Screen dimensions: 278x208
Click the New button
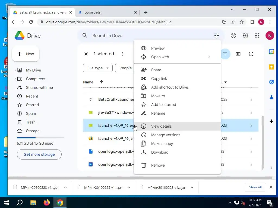pos(26,54)
